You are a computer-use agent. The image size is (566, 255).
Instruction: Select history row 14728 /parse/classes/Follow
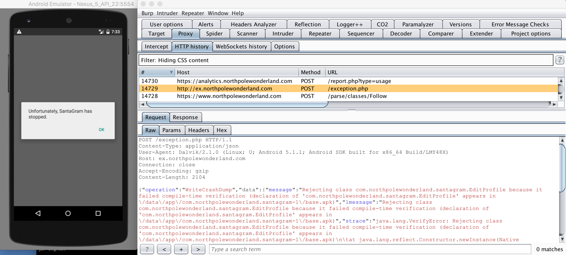click(349, 96)
